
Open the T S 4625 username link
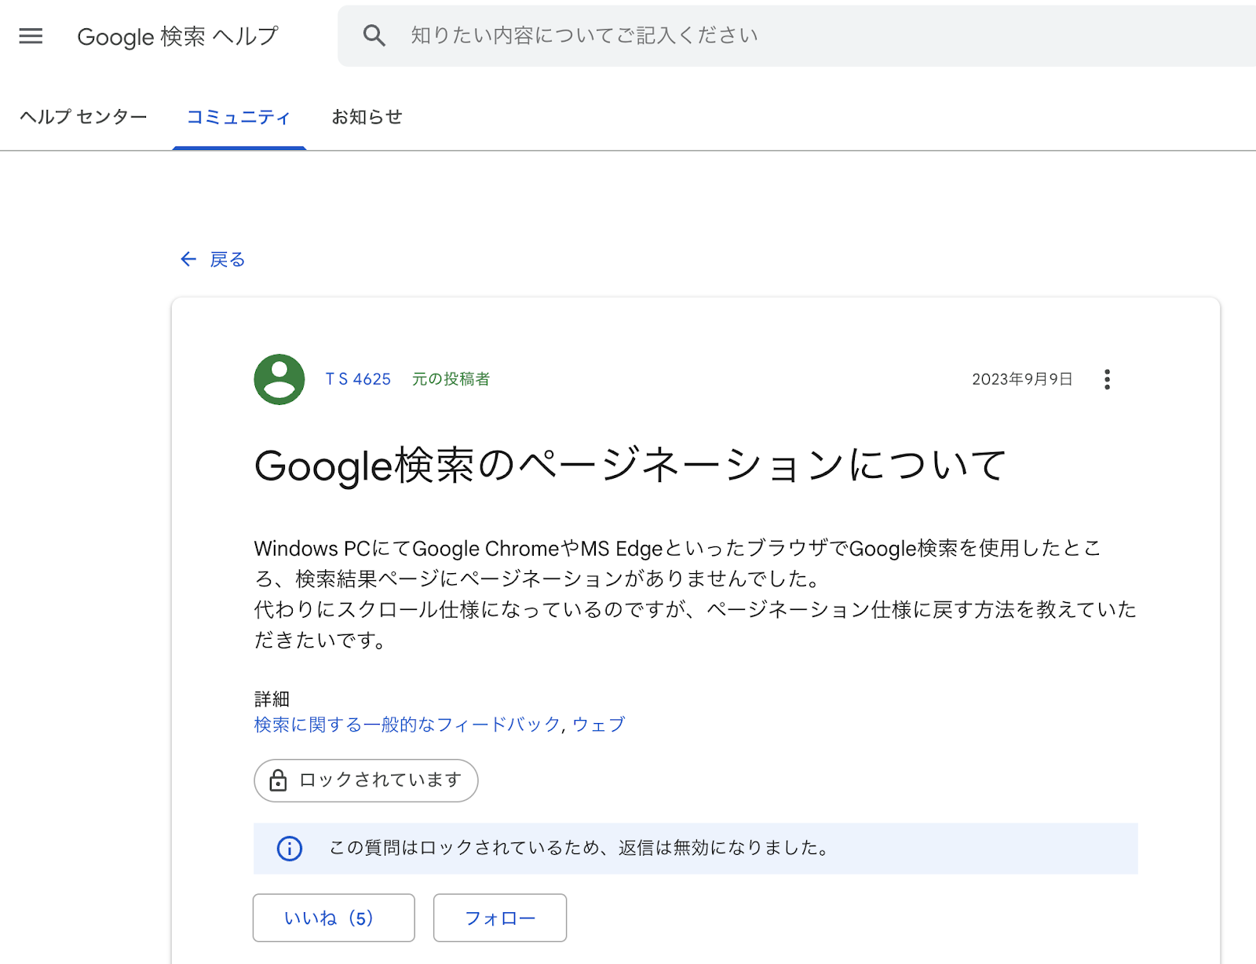click(358, 379)
